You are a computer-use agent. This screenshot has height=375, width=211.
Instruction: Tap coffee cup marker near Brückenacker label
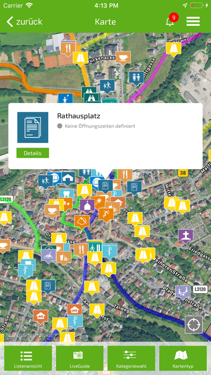tap(123, 58)
